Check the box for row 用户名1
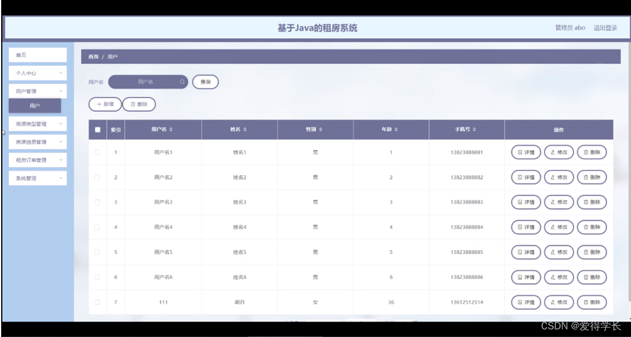The image size is (631, 337). [97, 152]
